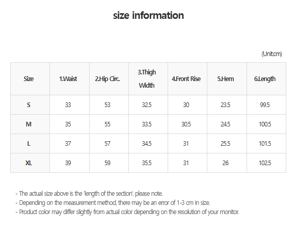298x236 pixels.
Task: Click the S size row label
Action: [x=29, y=105]
